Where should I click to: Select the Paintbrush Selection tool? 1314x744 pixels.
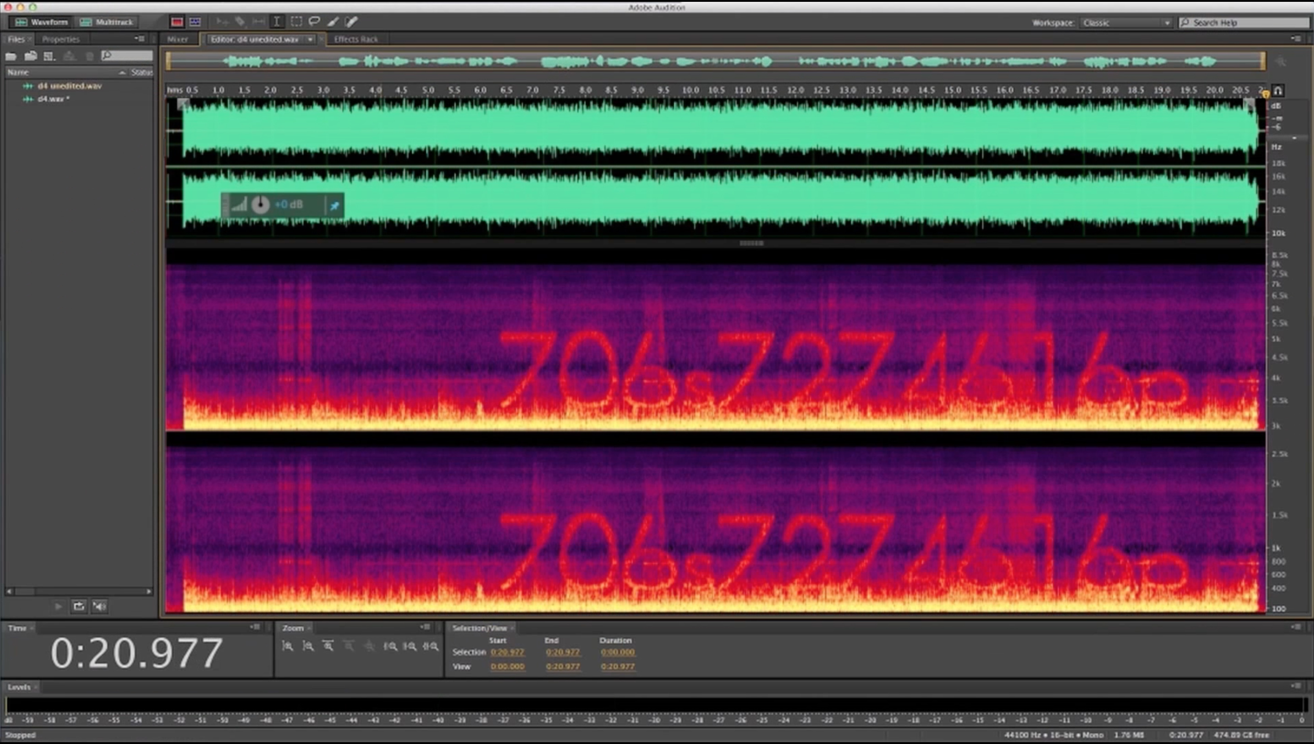click(x=333, y=21)
